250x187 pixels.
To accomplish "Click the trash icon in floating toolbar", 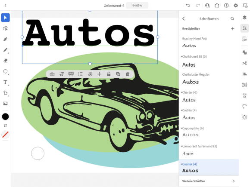I will click(x=128, y=74).
